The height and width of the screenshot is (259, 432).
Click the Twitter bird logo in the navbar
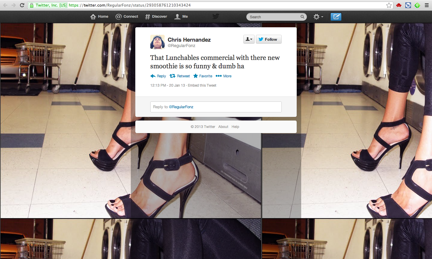(216, 16)
